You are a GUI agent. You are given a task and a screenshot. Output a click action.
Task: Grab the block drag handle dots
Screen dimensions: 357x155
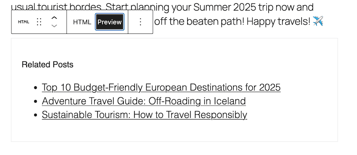39,22
